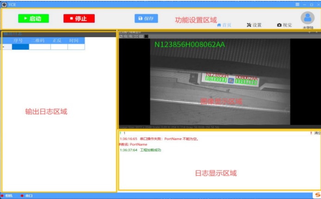Image resolution: width=321 pixels, height=199 pixels.
Task: Click the empty 二维码 cell in first row
Action: click(x=40, y=47)
